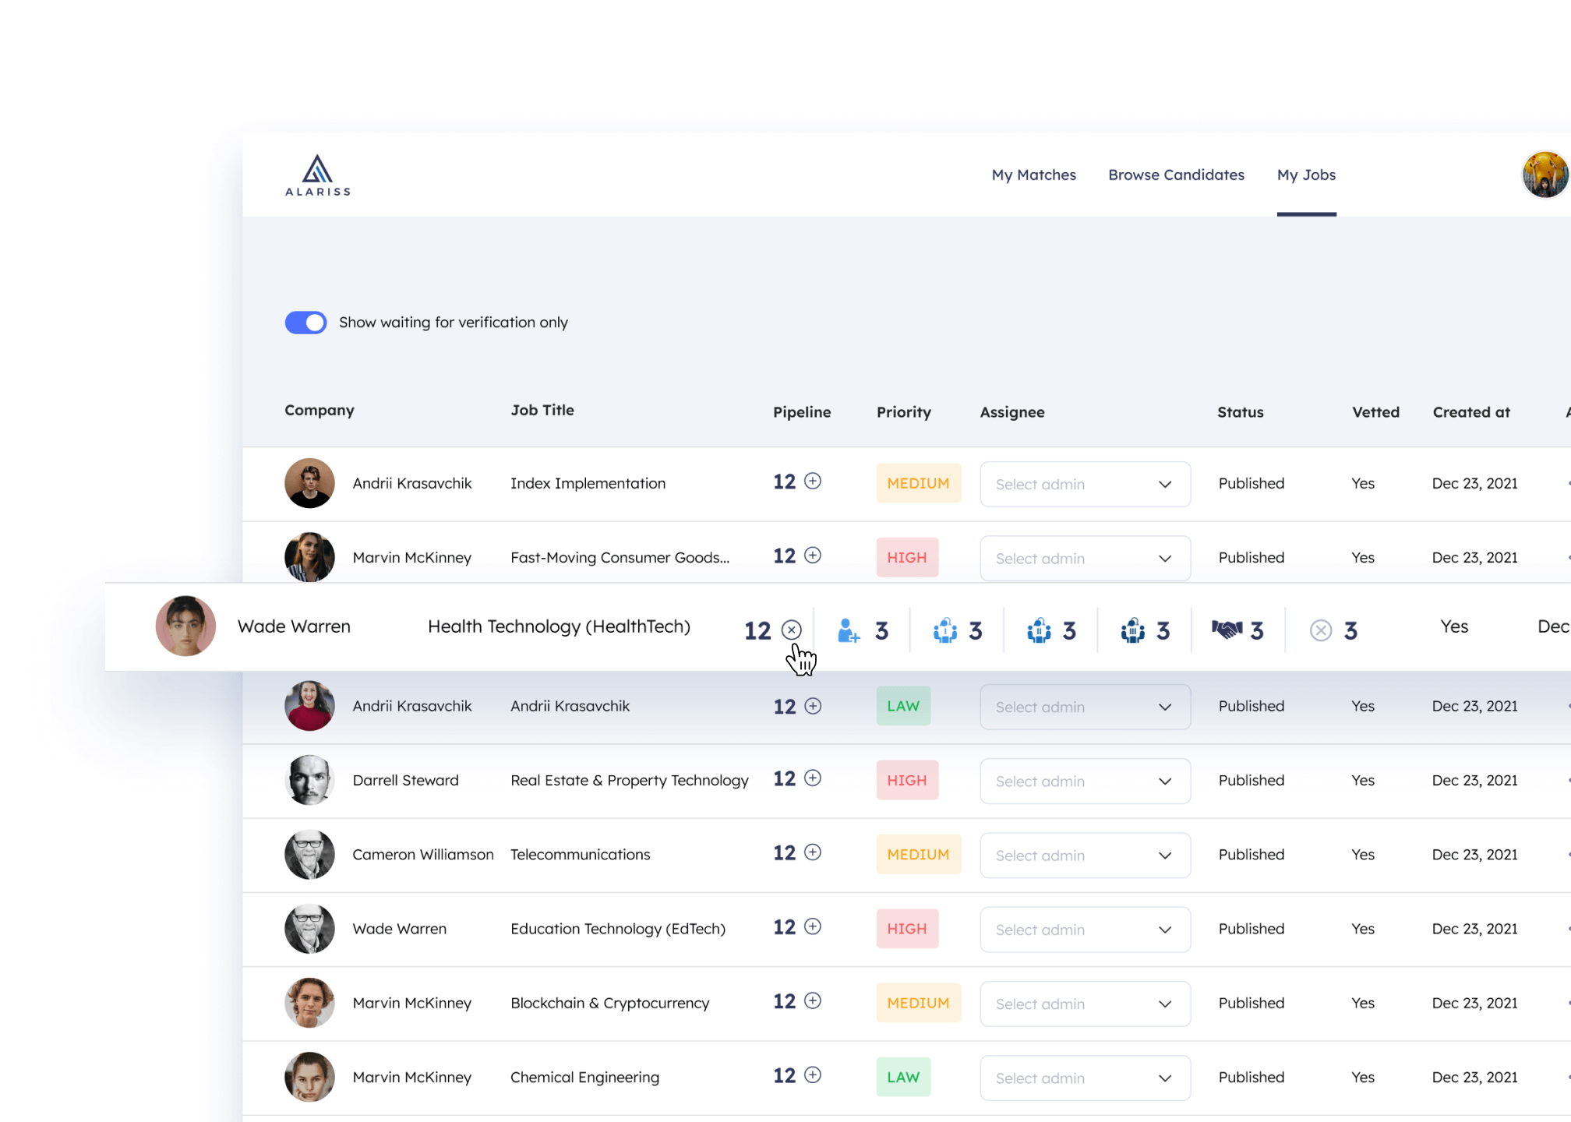Collapse pipeline in Health Technology row
Screen dimensions: 1571x1122
pos(792,630)
